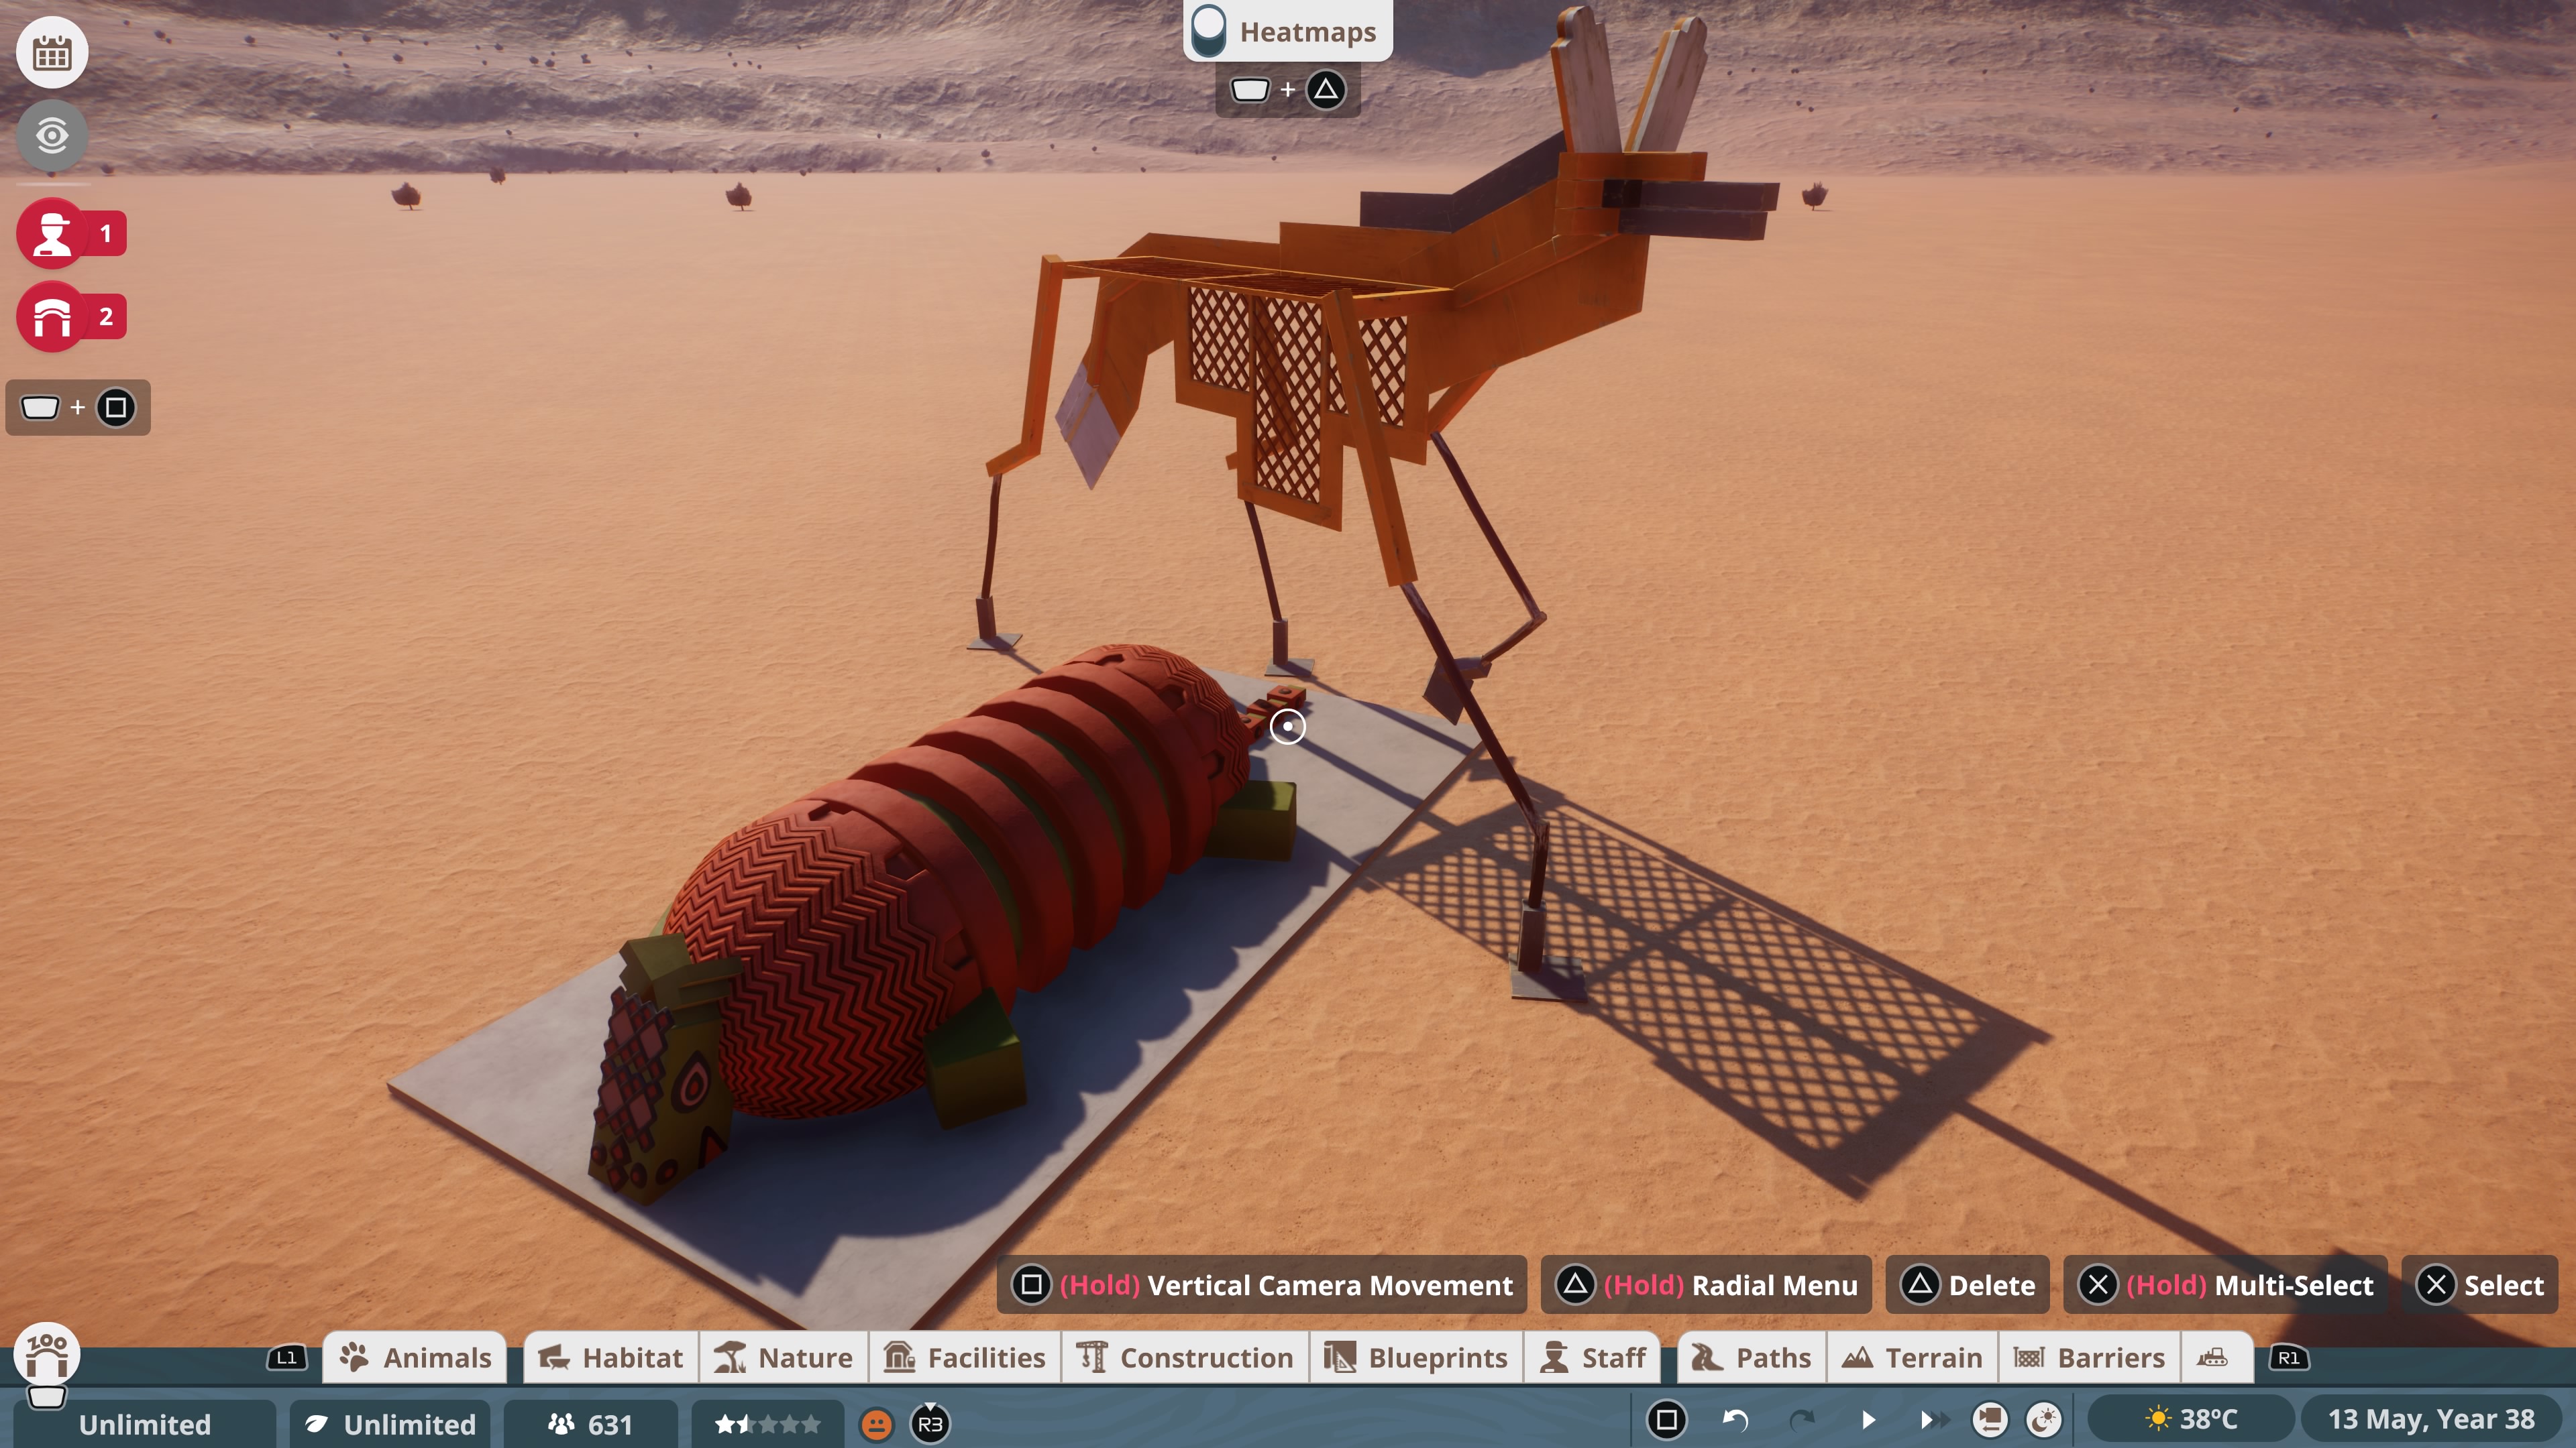
Task: Toggle the eye visibility view button
Action: [52, 135]
